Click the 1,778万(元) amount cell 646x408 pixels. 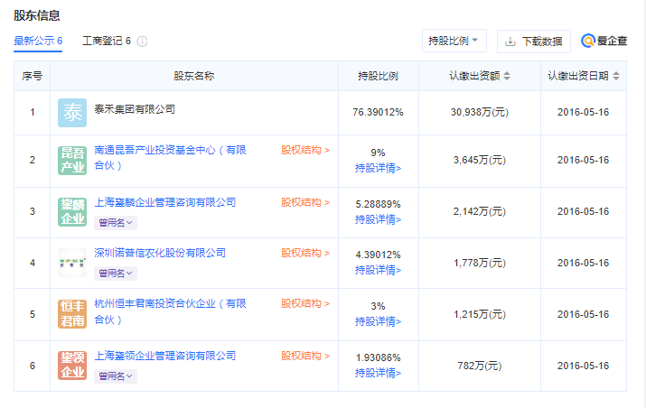(480, 263)
